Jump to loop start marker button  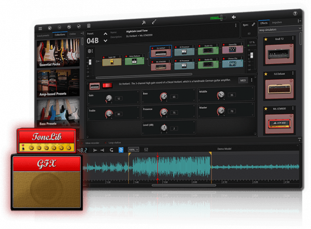click(95, 150)
